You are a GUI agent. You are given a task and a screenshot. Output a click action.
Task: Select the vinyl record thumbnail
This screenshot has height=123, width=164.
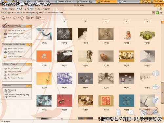click(x=65, y=56)
